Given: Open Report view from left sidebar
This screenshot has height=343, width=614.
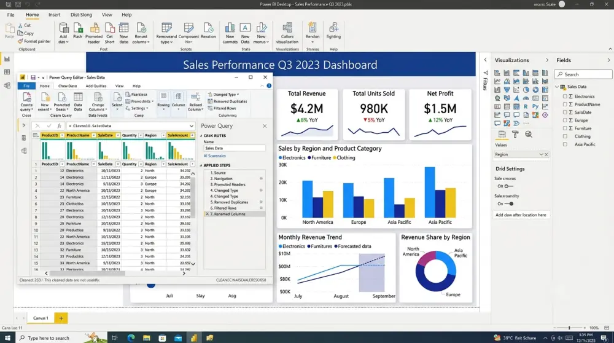Looking at the screenshot, I should [x=7, y=59].
